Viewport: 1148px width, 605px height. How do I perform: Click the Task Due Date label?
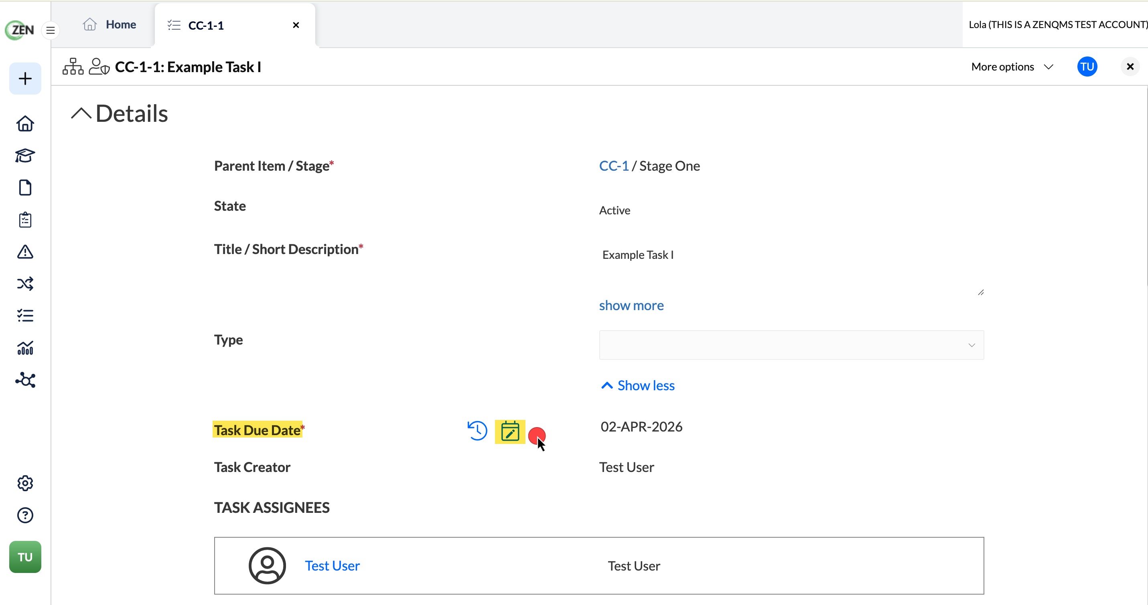click(258, 430)
